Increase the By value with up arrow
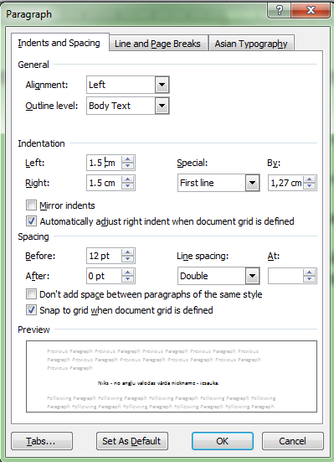334x462 pixels. click(309, 179)
